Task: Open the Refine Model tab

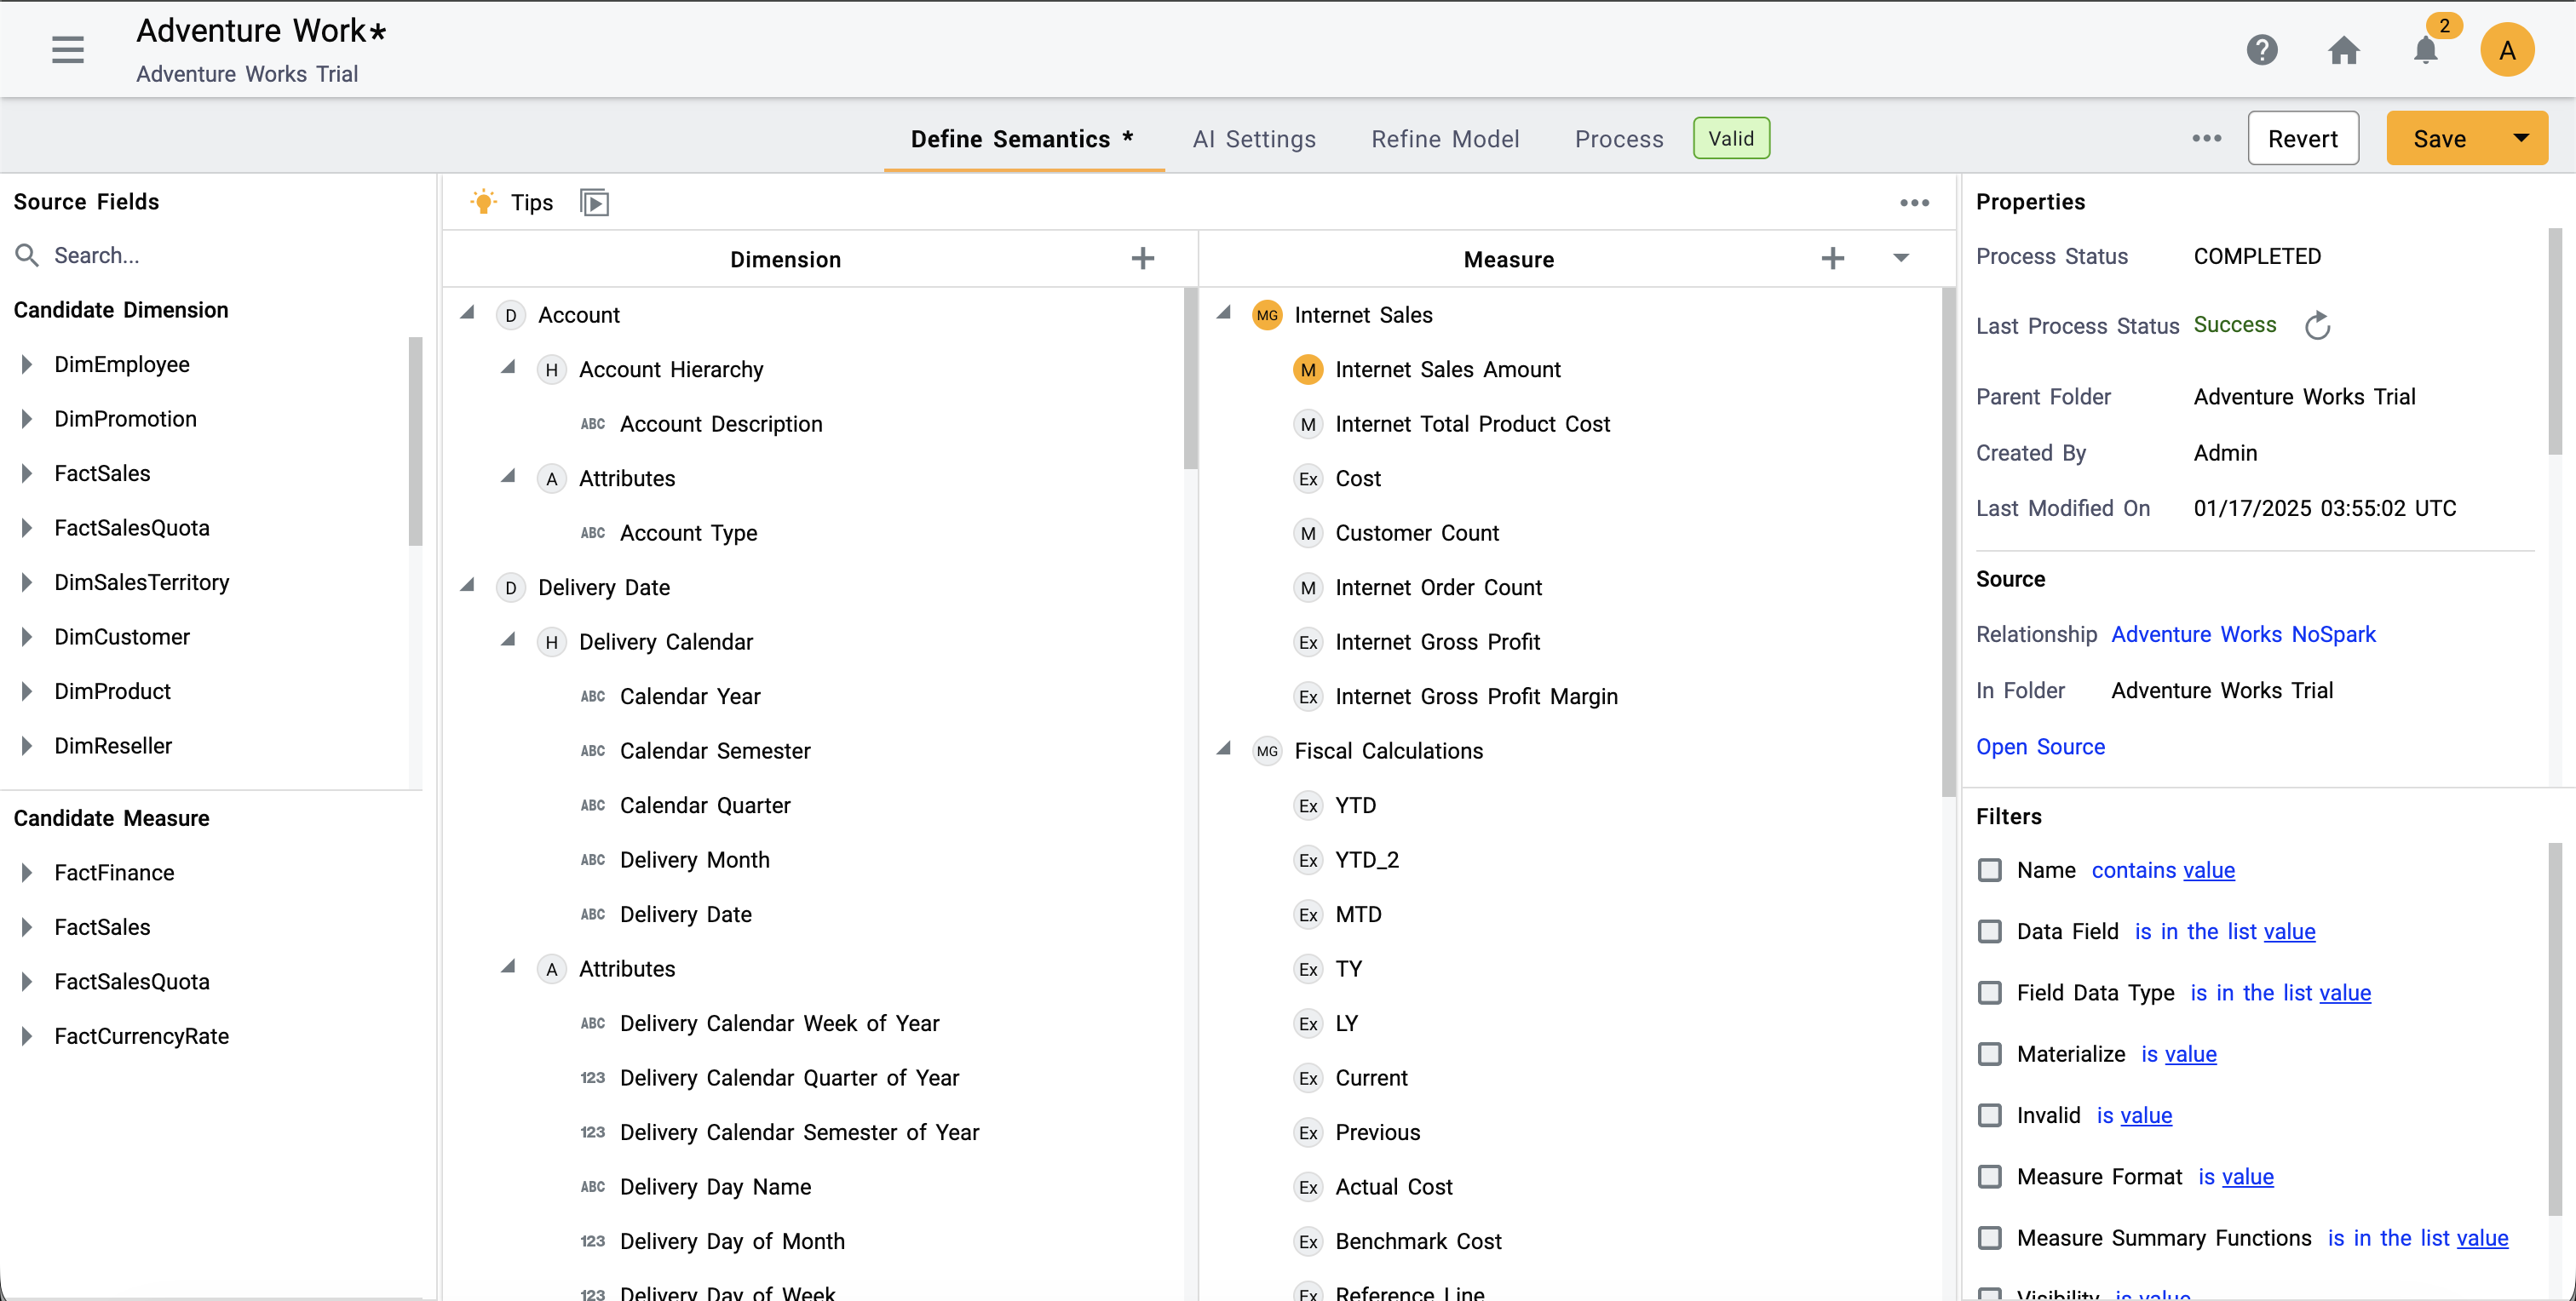Action: coord(1445,139)
